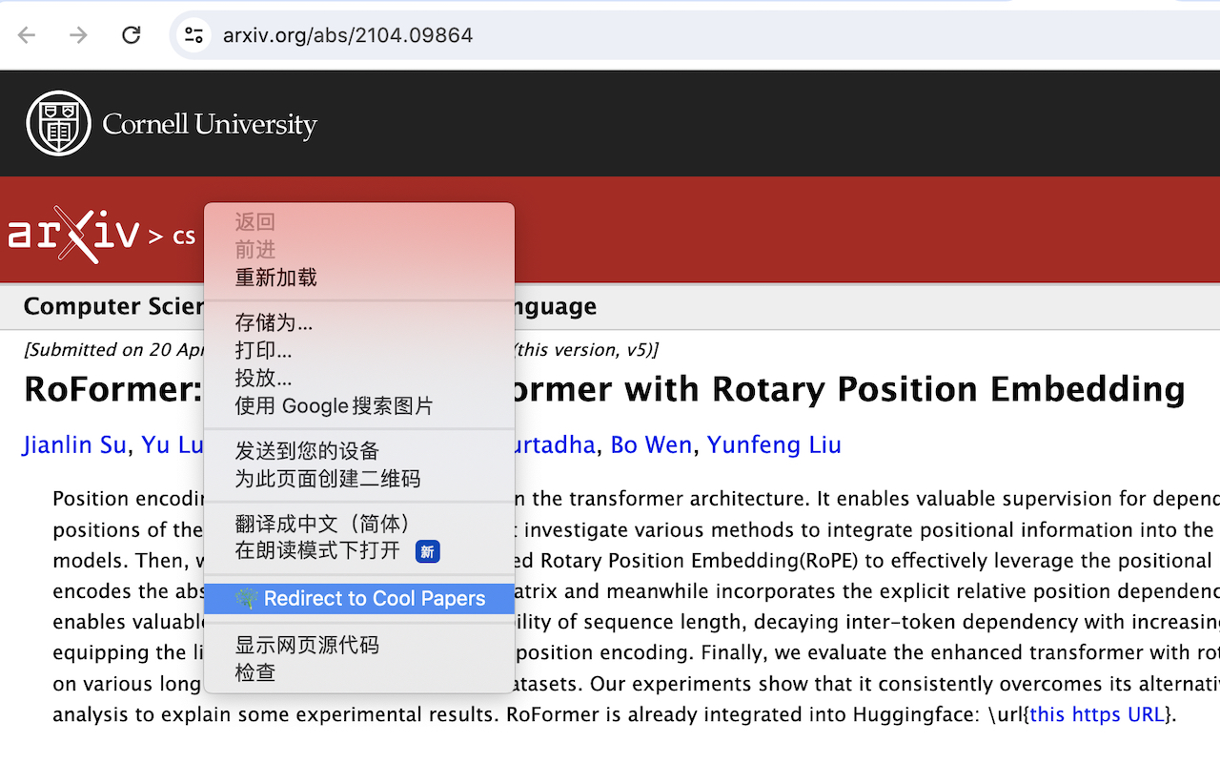The image size is (1220, 763).
Task: Select 显示网页源代码 from context menu
Action: coord(307,645)
